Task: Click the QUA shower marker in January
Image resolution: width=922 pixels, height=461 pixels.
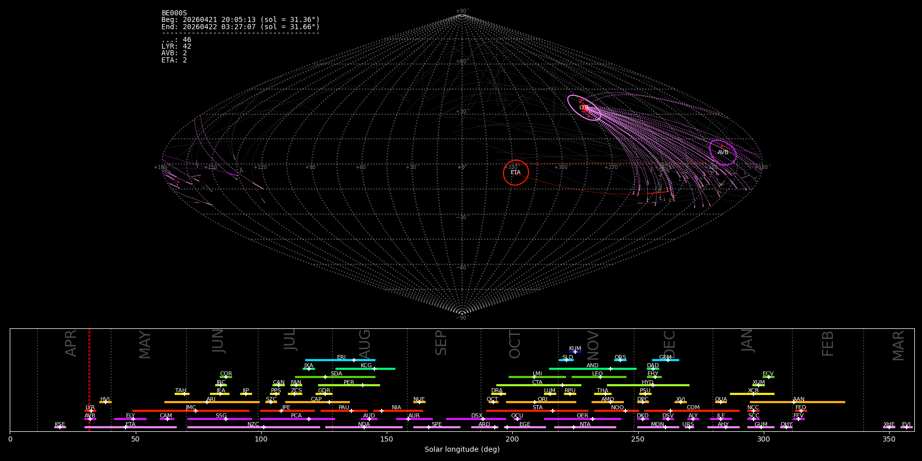Action: click(721, 402)
